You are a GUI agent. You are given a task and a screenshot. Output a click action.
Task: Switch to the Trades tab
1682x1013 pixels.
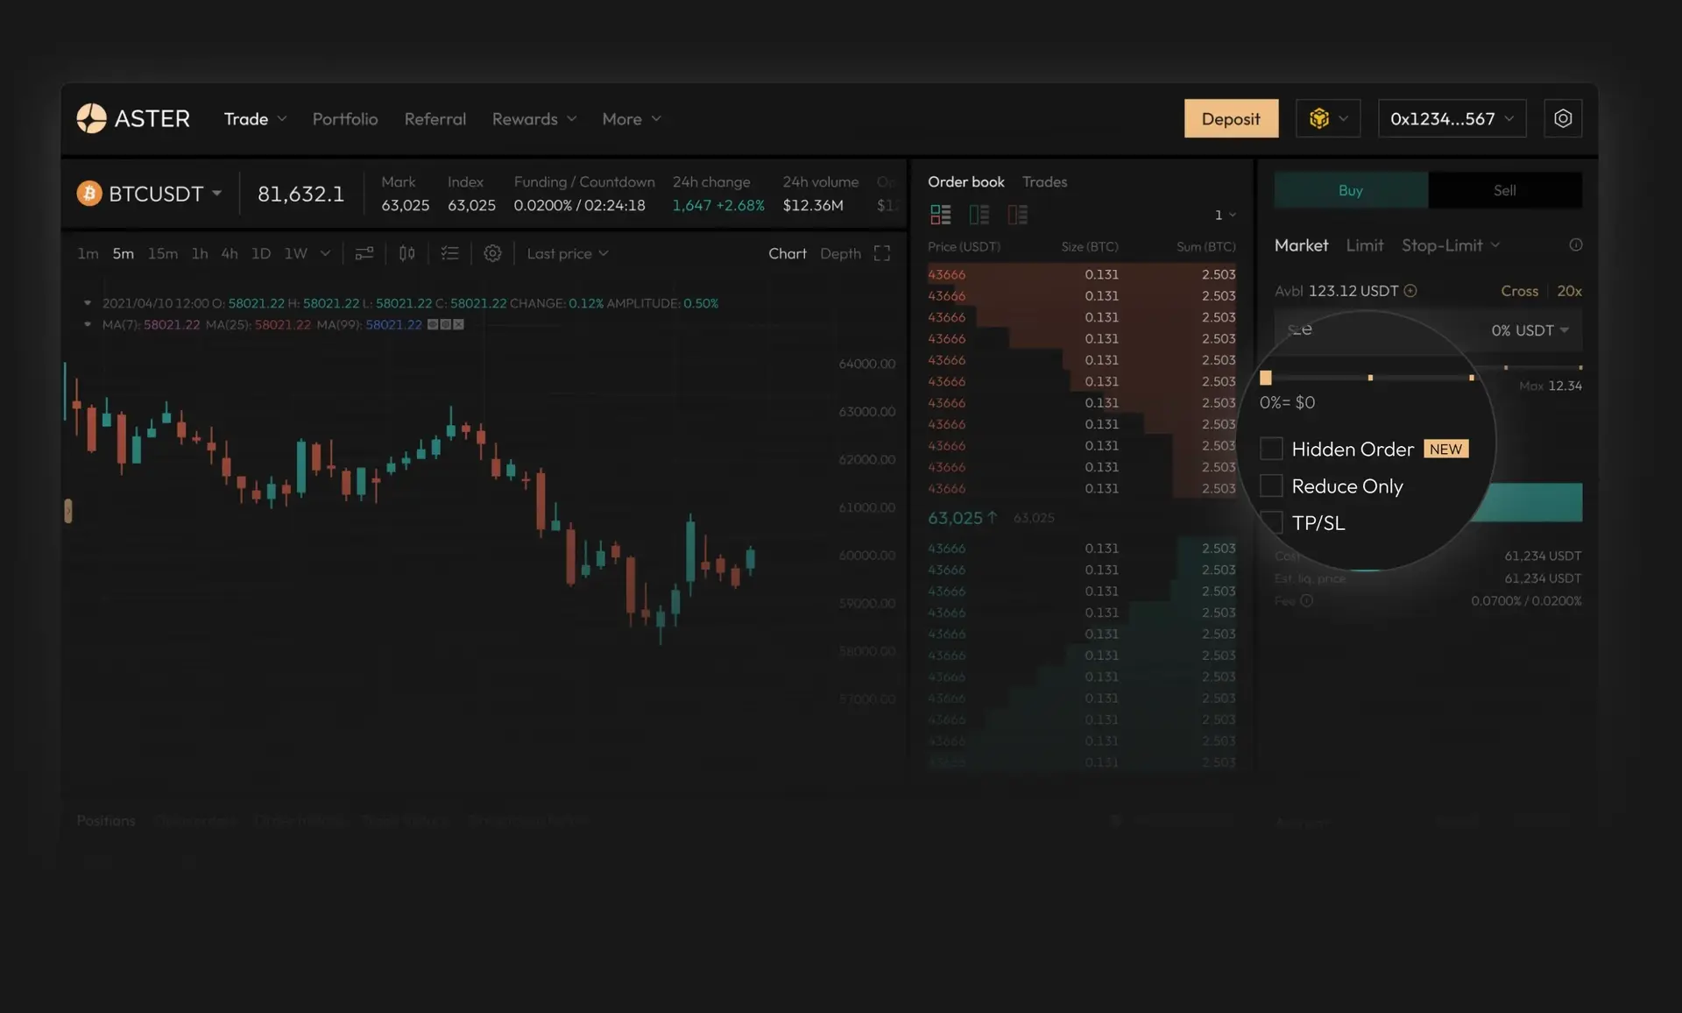coord(1044,181)
